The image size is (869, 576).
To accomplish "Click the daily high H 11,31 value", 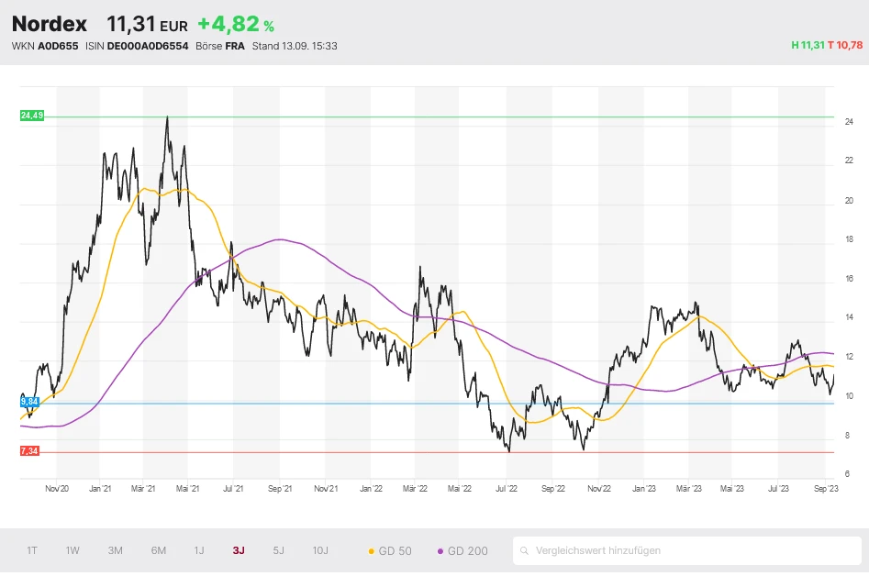I will (x=807, y=45).
